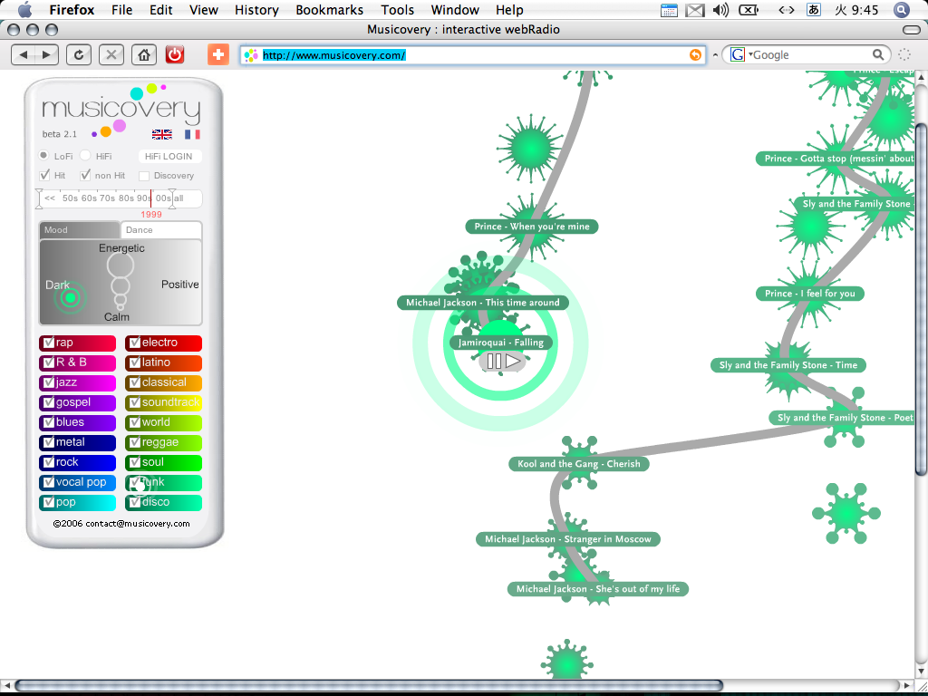
Task: Click the stop loading X button
Action: point(111,55)
